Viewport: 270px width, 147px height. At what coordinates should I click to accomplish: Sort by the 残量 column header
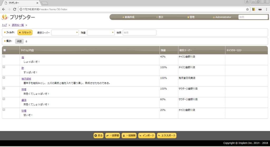pyautogui.click(x=169, y=50)
